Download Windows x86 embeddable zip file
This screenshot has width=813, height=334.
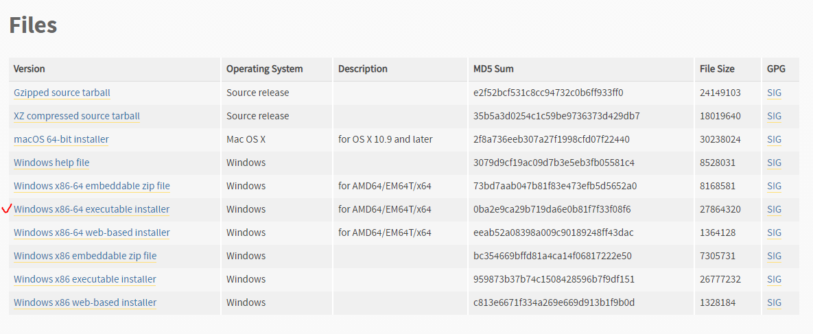coord(85,256)
